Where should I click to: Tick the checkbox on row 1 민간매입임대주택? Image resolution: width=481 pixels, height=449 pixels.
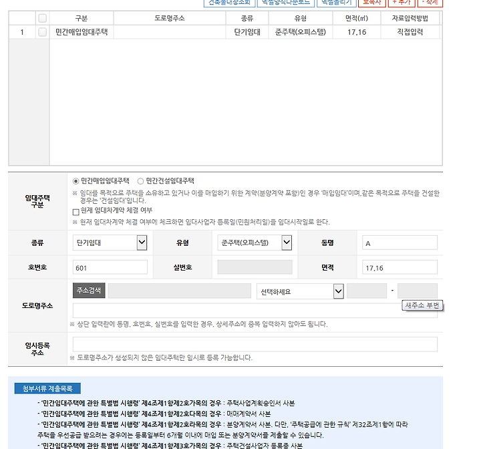pyautogui.click(x=42, y=32)
